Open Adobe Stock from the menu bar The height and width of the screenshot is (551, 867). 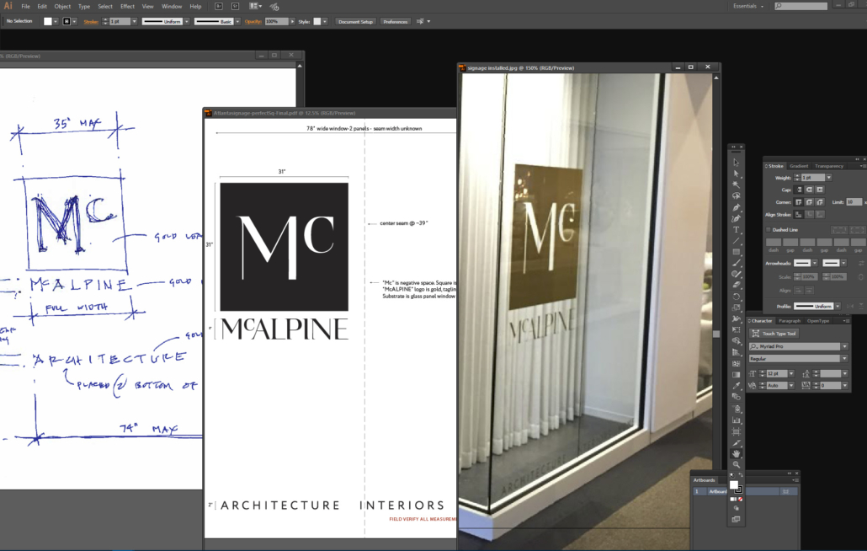tap(236, 6)
